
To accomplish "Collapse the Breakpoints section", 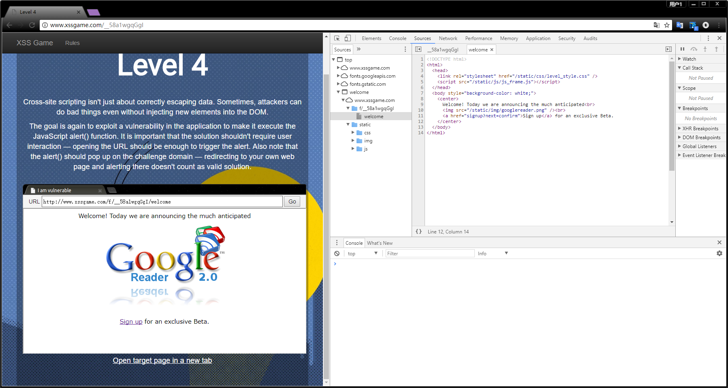I will pyautogui.click(x=680, y=108).
